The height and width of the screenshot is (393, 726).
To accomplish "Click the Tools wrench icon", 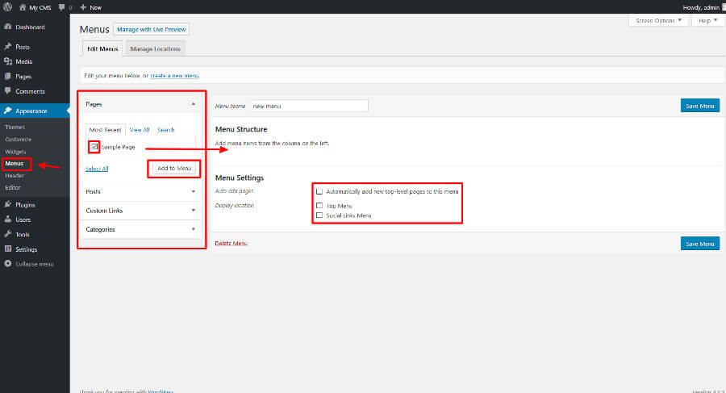I will (x=7, y=234).
